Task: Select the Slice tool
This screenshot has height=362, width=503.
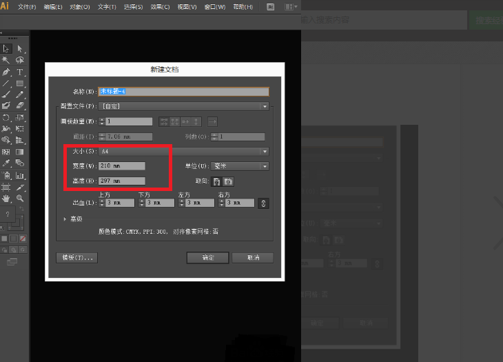Action: [20, 187]
